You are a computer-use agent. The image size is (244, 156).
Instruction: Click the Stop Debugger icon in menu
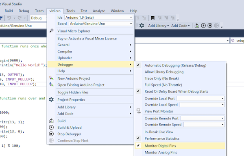[51, 134]
